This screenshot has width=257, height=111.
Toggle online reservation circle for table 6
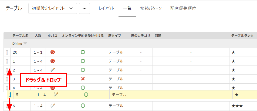click(x=83, y=106)
